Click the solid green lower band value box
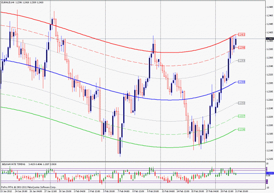Image resolution: width=274 pixels, height=193 pixels. 242,130
